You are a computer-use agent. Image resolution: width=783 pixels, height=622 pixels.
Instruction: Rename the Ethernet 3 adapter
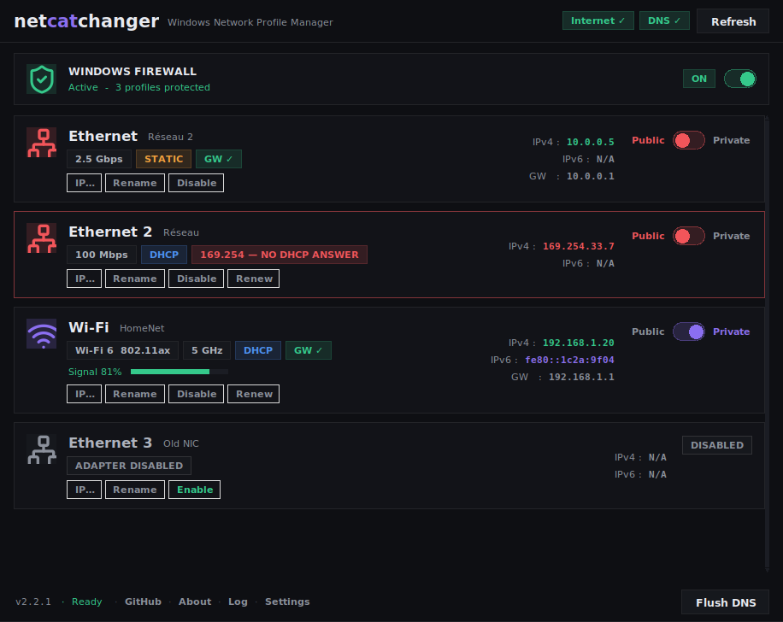pyautogui.click(x=135, y=490)
